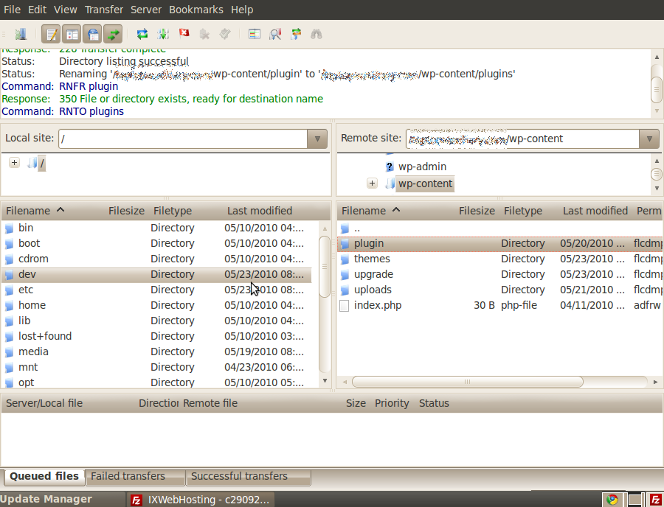The height and width of the screenshot is (507, 664).
Task: Select the lib folder icon locally
Action: 10,321
